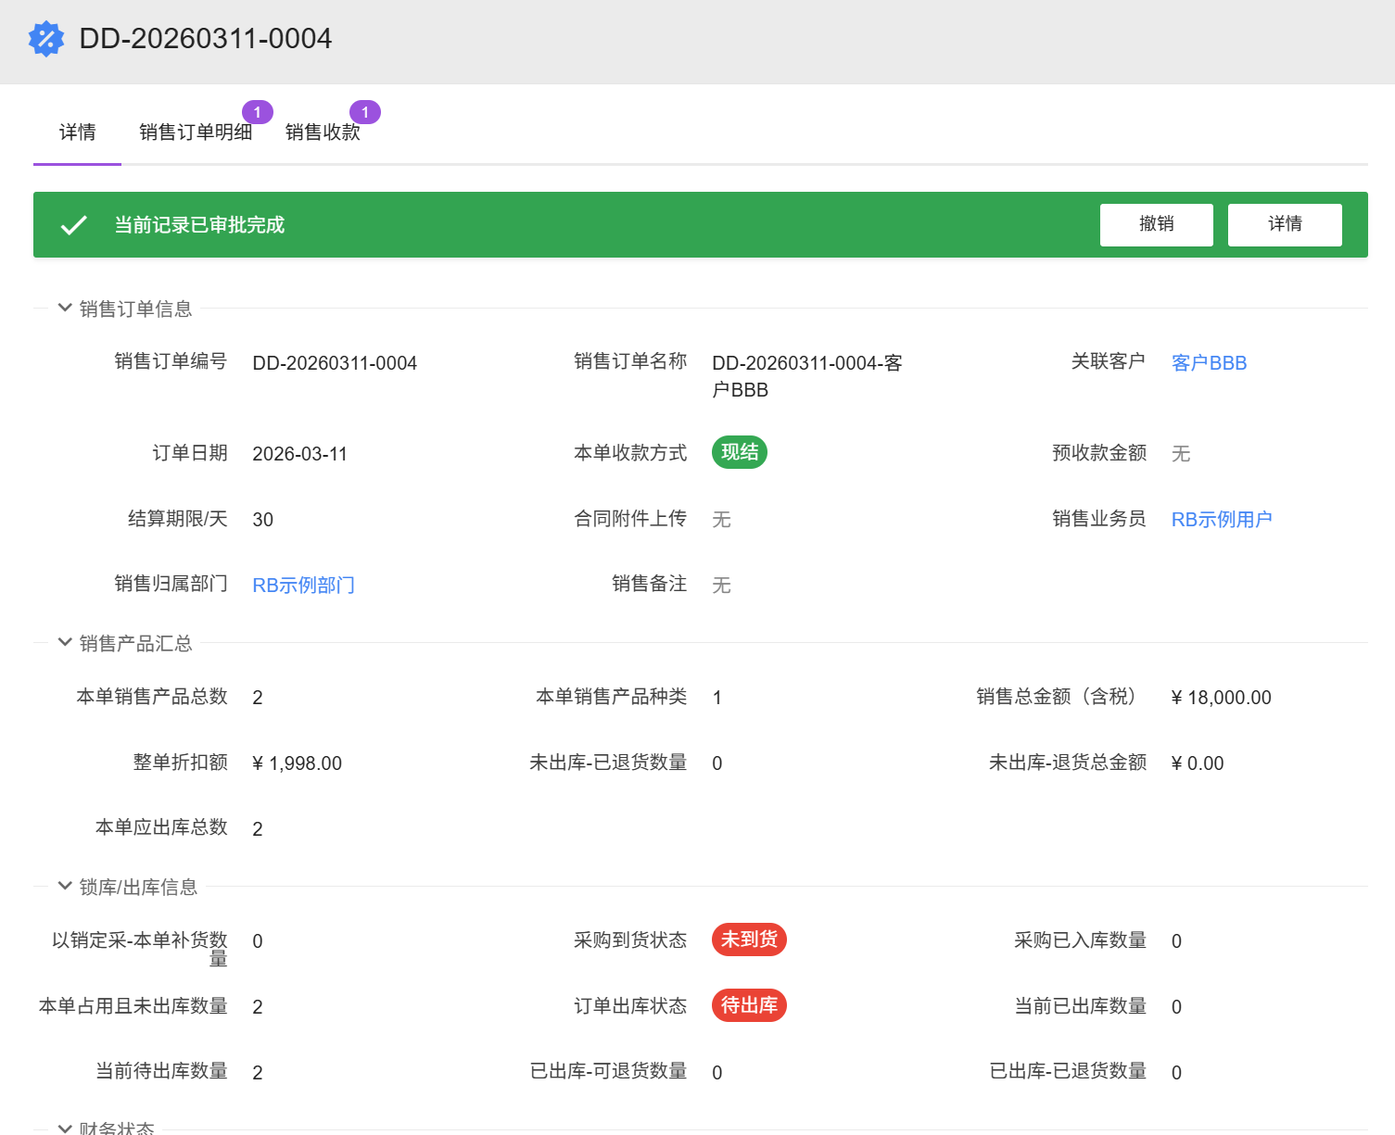Open the 销售收款 tab
1395x1135 pixels.
point(323,132)
